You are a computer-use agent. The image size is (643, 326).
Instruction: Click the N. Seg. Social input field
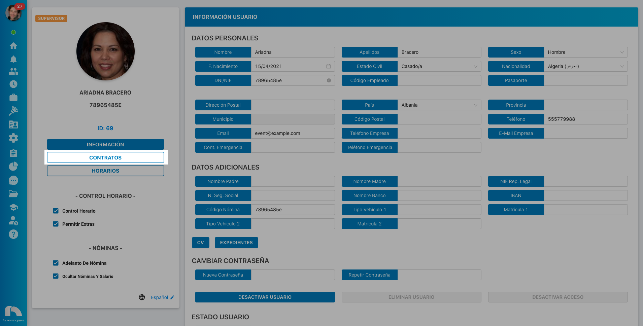click(293, 195)
